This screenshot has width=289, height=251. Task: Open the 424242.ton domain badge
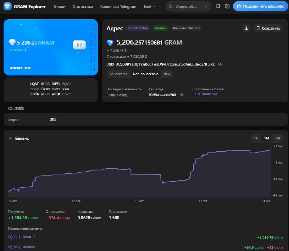(138, 28)
